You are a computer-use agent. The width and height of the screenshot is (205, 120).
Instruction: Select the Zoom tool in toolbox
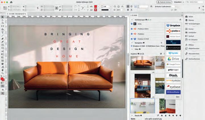[3, 73]
